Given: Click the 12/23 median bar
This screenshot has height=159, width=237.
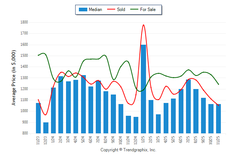Looking at the screenshot, I should 46,127.
